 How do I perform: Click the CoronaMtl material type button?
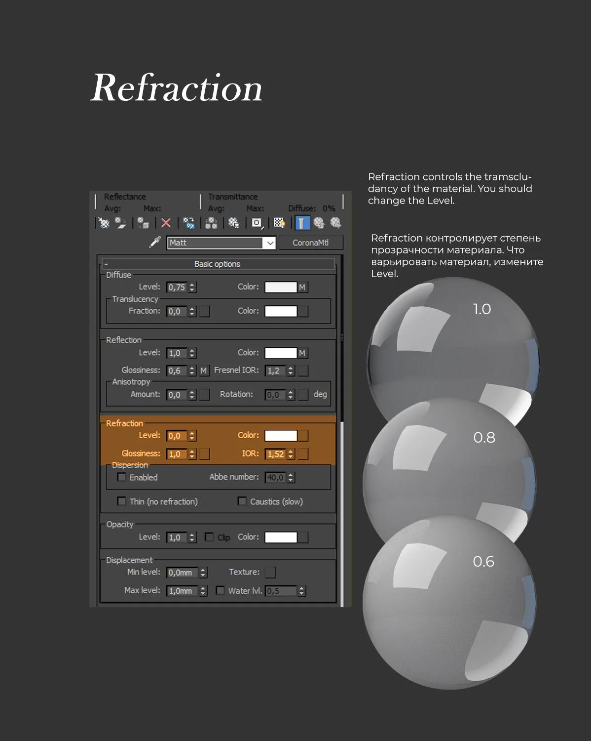[310, 243]
